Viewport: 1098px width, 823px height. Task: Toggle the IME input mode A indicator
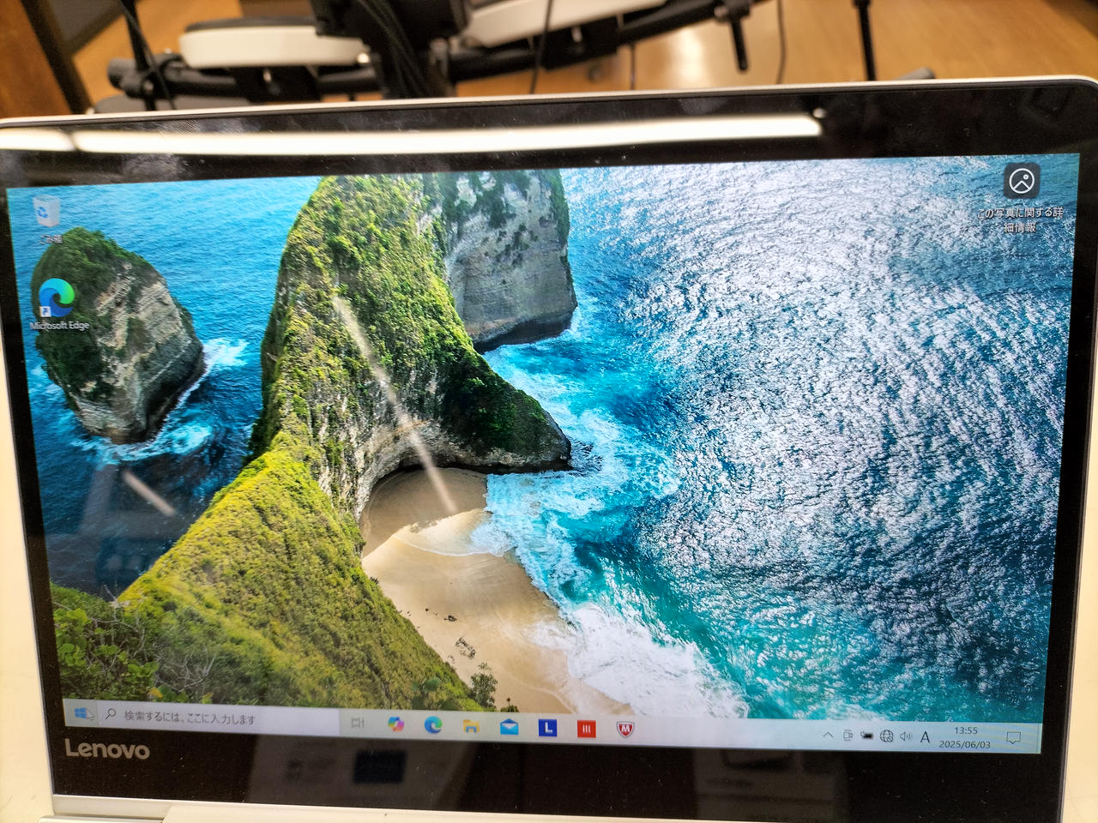[x=926, y=737]
